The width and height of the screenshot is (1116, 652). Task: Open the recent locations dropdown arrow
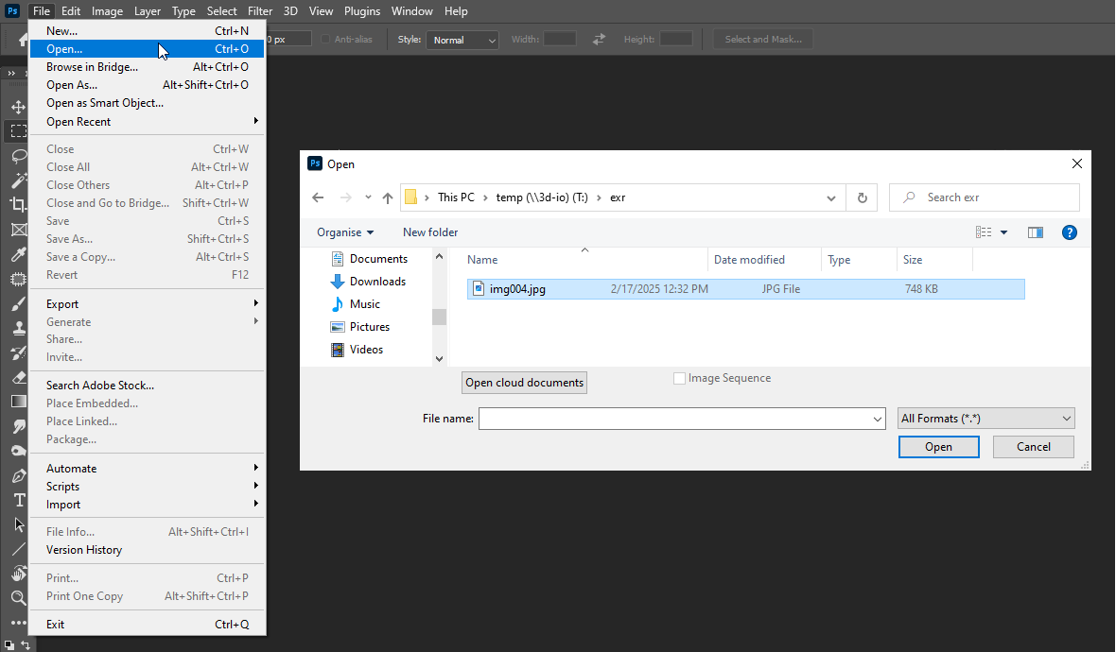(x=368, y=197)
